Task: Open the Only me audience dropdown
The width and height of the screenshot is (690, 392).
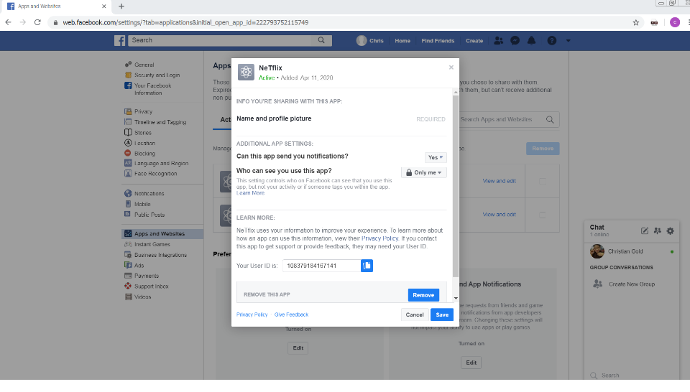Action: tap(424, 172)
